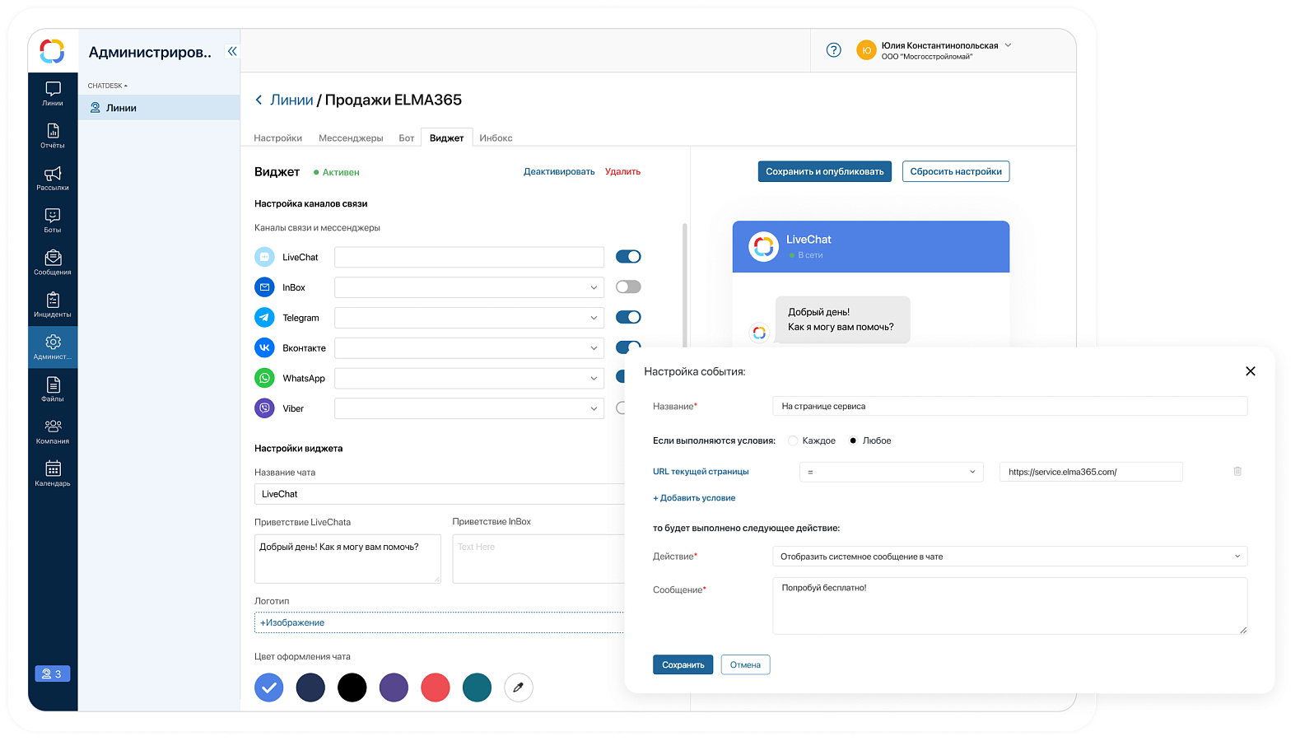The width and height of the screenshot is (1300, 741).
Task: Click the help question mark icon
Action: (833, 50)
